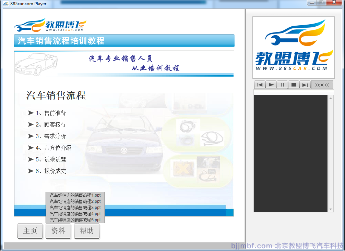
Task: Click the playback progress bar
Action: [293, 92]
